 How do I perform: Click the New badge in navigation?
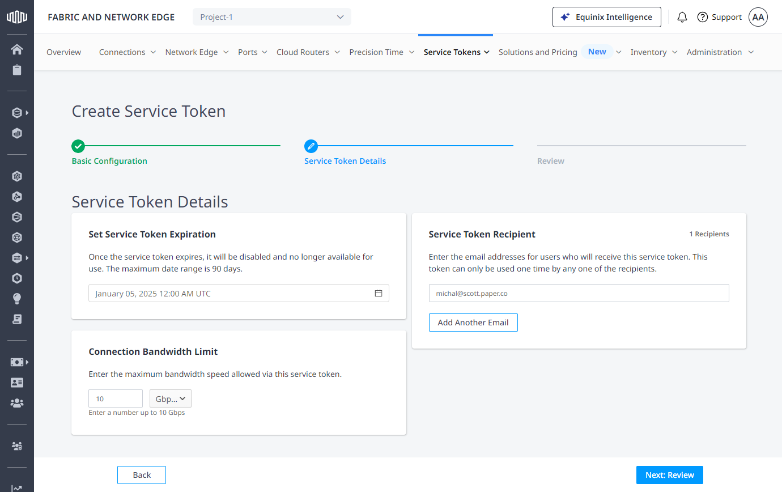click(x=597, y=52)
